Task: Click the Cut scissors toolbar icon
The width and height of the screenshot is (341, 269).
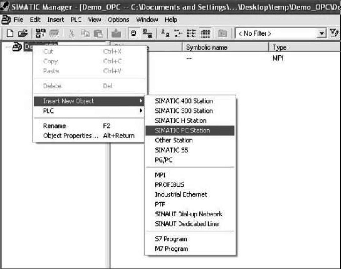Action: 72,33
